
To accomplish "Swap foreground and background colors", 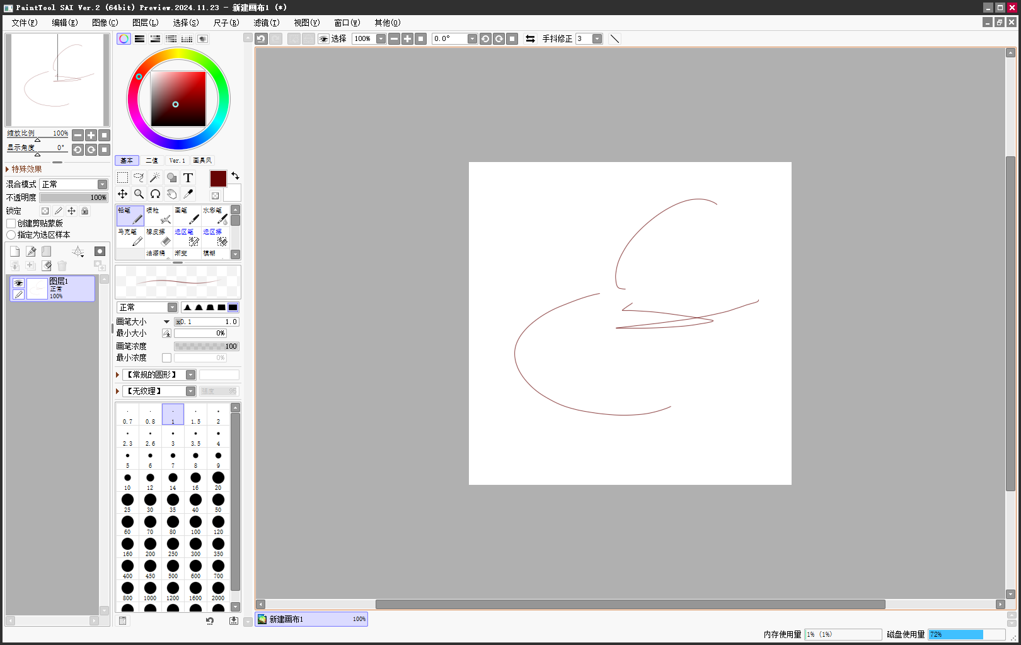I will coord(235,176).
